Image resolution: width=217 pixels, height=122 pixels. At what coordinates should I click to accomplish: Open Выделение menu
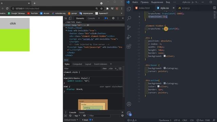[157, 2]
